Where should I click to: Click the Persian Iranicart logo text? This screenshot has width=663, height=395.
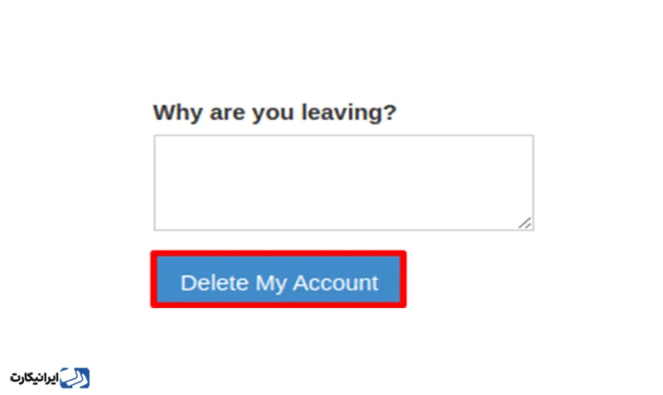tap(35, 378)
